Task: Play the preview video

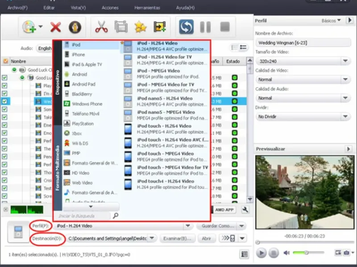Action: 262,253
